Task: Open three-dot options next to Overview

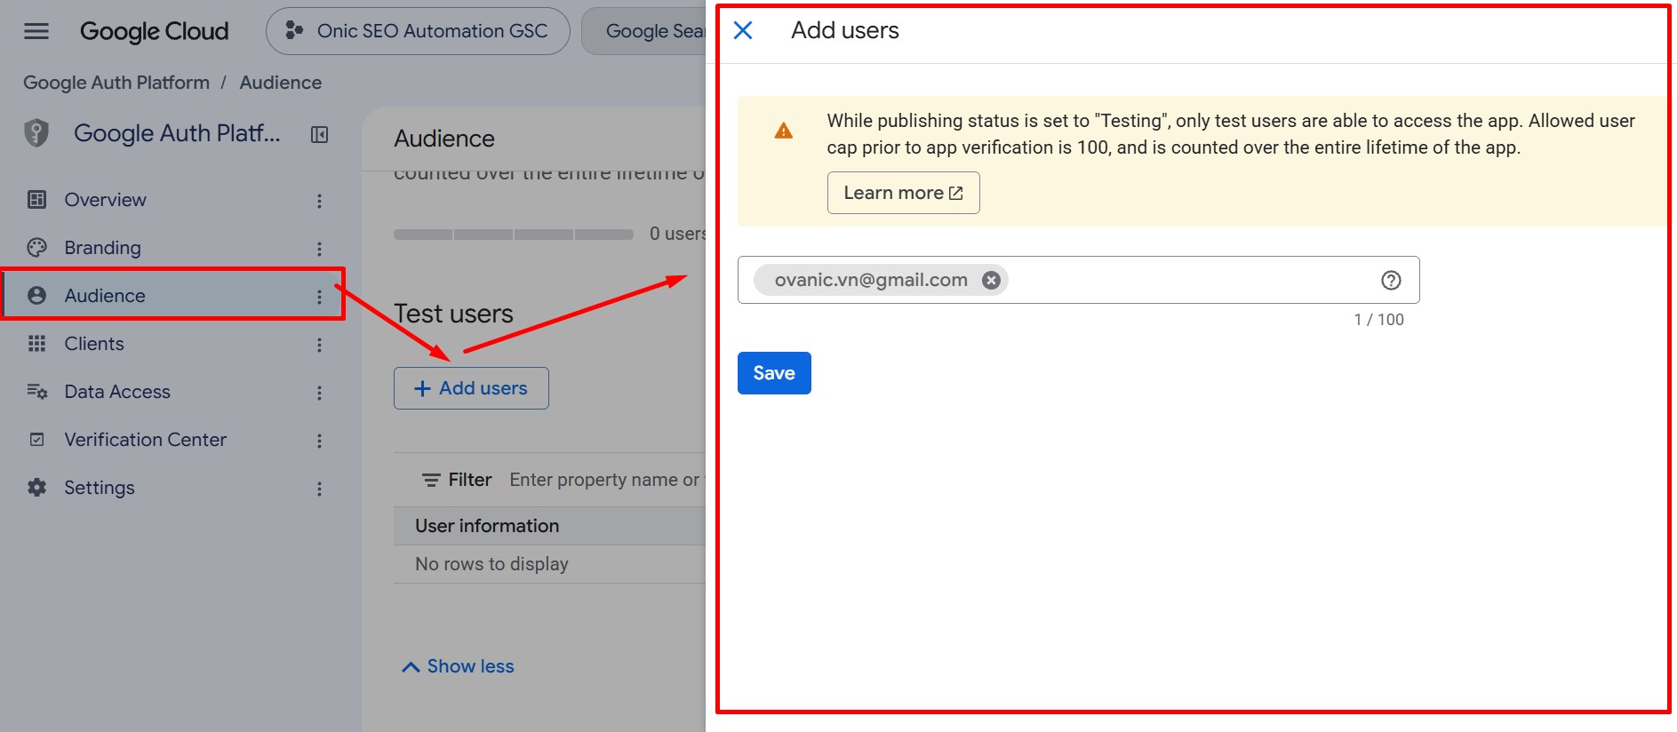Action: (319, 201)
